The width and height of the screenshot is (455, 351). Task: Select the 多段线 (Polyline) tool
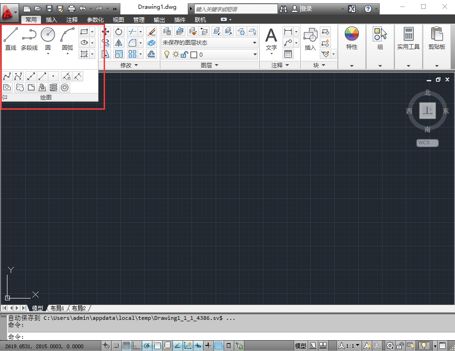[29, 39]
